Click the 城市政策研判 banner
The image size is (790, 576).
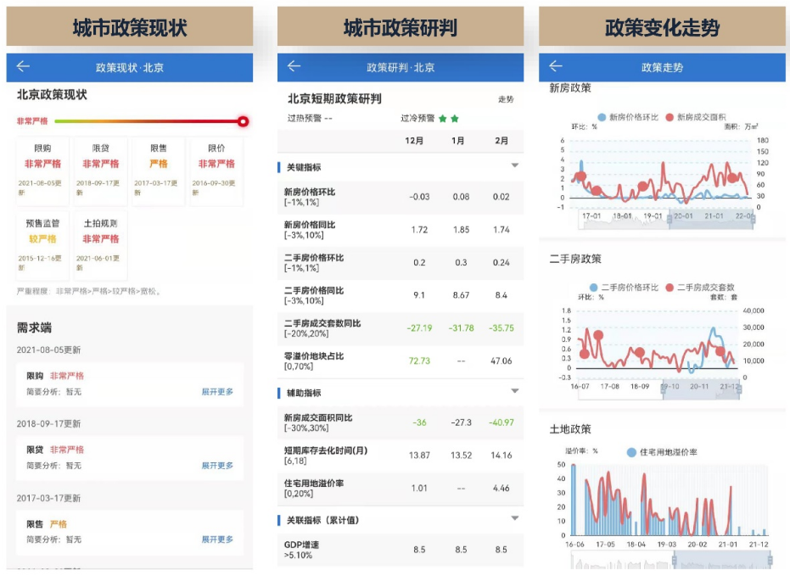[400, 27]
